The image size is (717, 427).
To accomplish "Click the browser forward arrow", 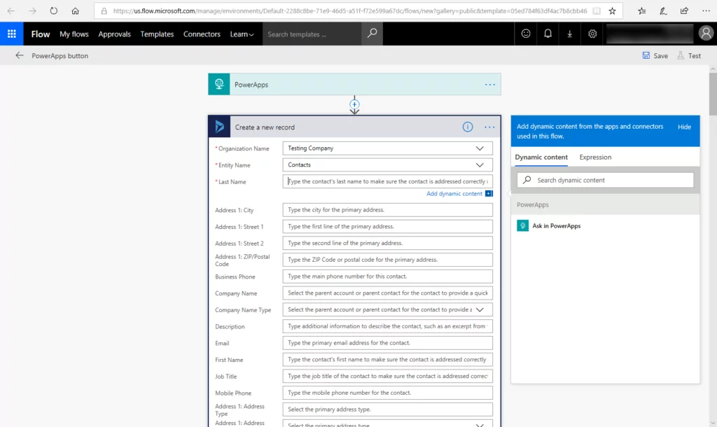I will [x=32, y=11].
